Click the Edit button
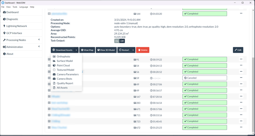The image size is (255, 136). coord(238,50)
